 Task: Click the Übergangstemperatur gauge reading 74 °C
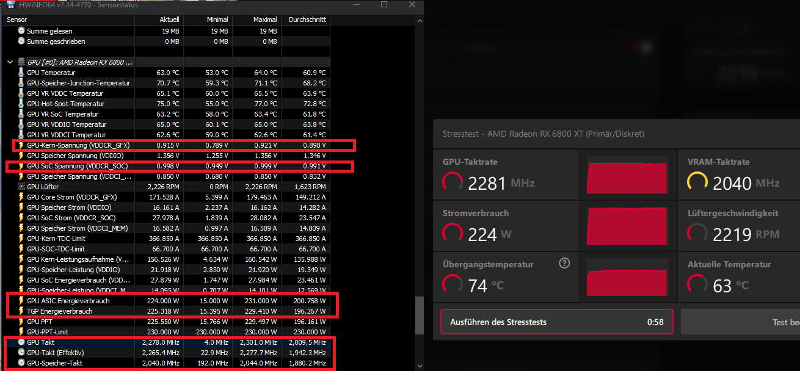[453, 284]
